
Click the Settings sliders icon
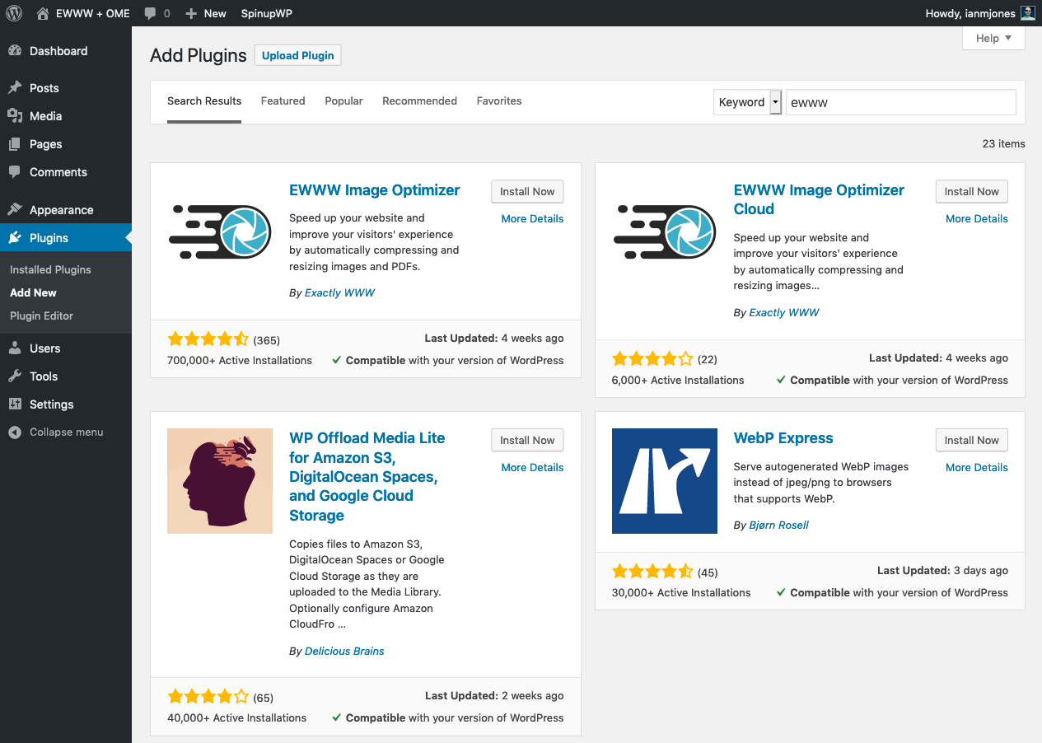(x=15, y=404)
